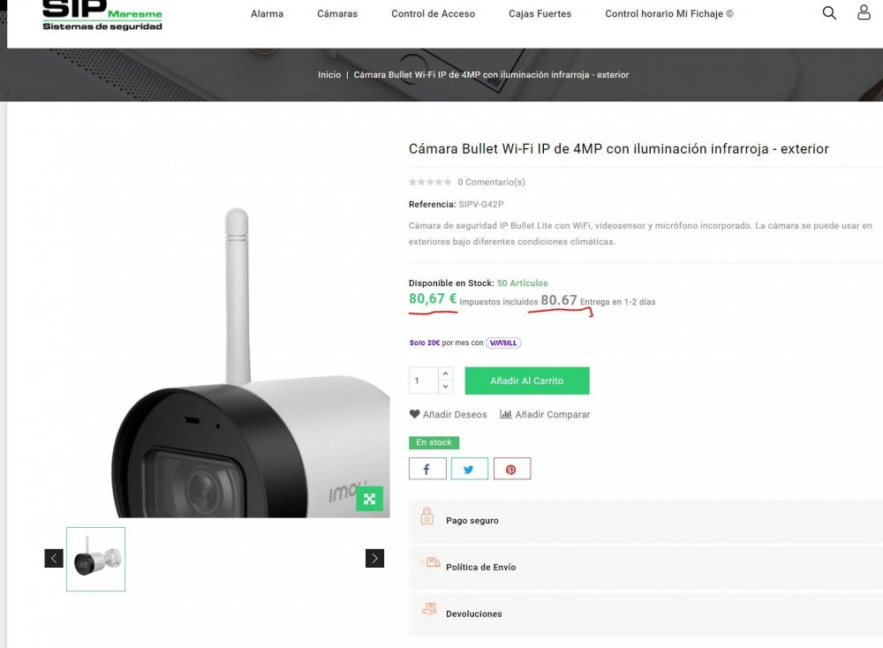
Task: Open the Cámaras menu
Action: tap(336, 13)
